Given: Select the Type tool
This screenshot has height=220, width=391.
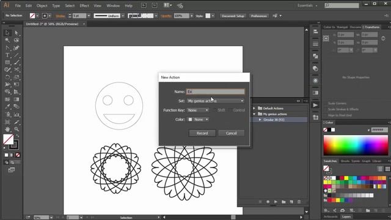Looking at the screenshot, I should click(7, 55).
